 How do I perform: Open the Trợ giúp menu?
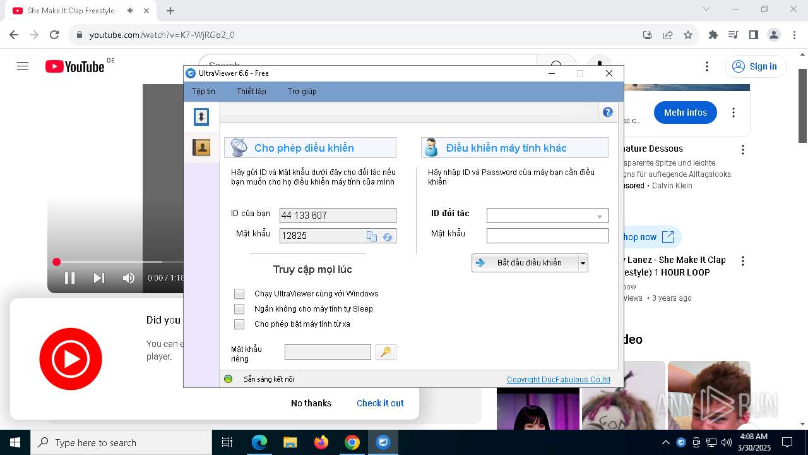302,92
